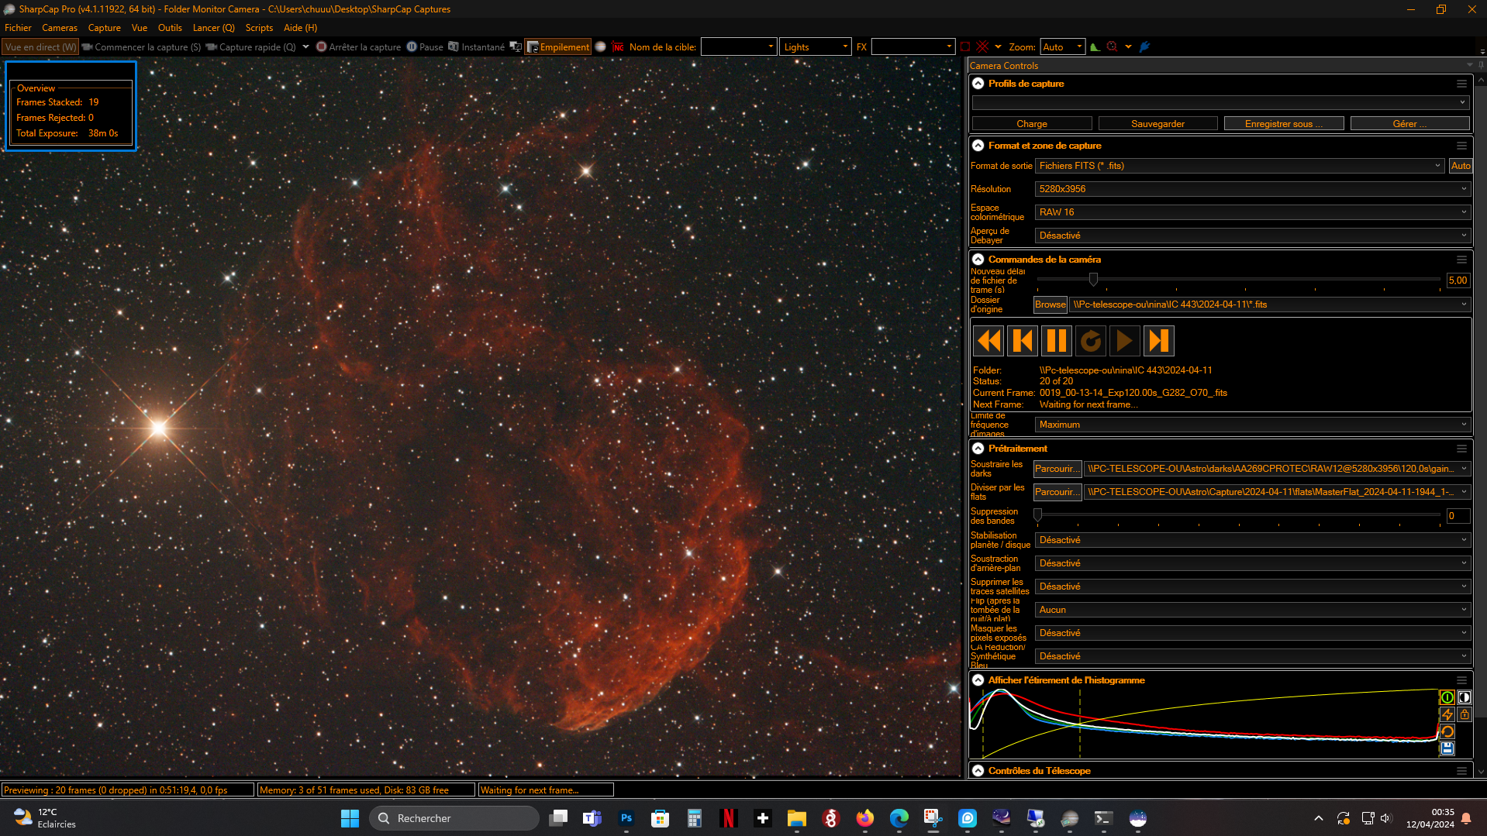Open the FX effects dropdown

pyautogui.click(x=913, y=47)
